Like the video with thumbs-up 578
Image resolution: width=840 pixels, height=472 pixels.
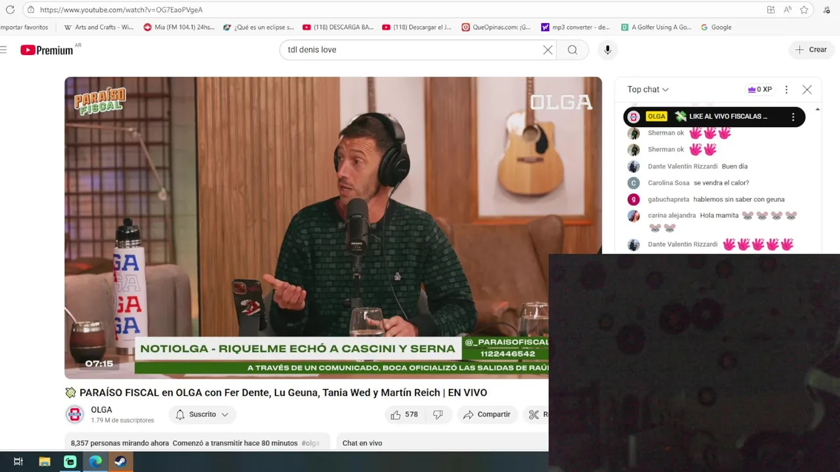[x=404, y=414]
